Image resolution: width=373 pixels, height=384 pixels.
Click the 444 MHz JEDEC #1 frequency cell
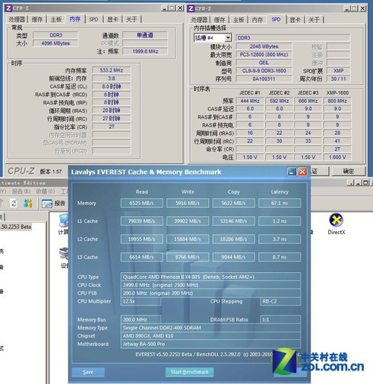tap(250, 101)
